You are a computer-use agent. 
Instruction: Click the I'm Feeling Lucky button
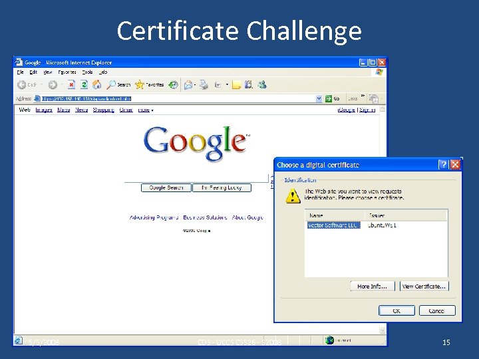coord(222,187)
